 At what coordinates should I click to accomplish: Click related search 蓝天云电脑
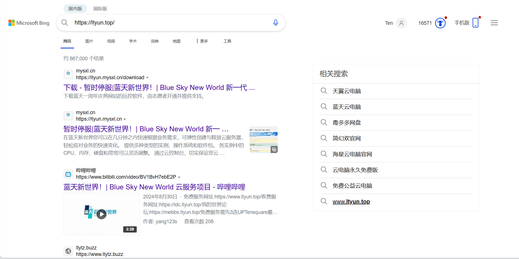point(347,107)
